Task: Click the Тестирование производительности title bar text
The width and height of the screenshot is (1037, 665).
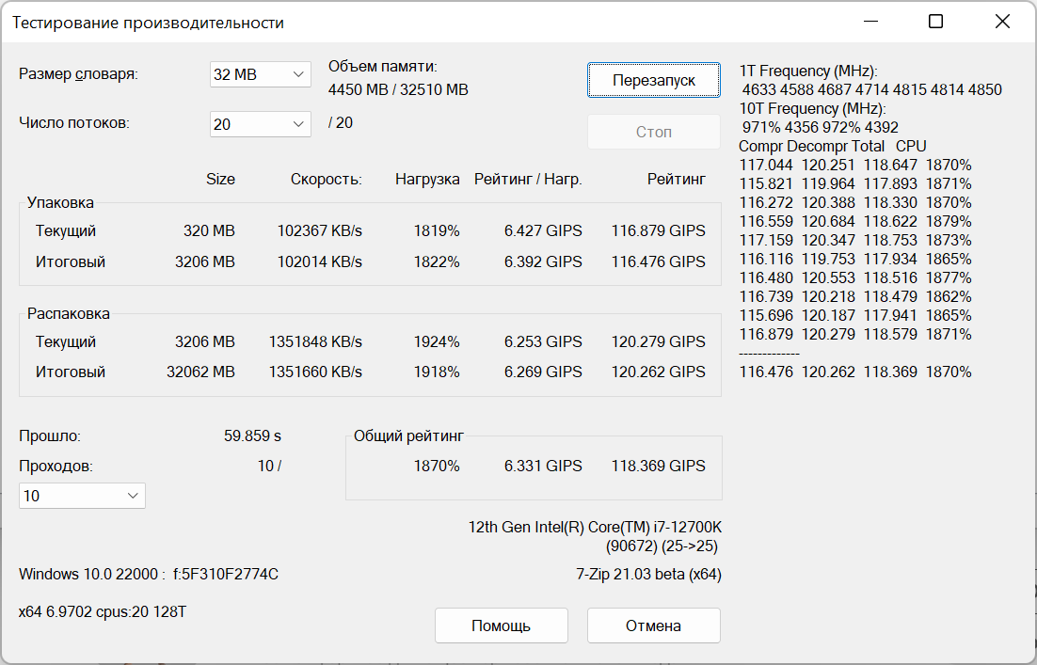Action: [x=147, y=23]
